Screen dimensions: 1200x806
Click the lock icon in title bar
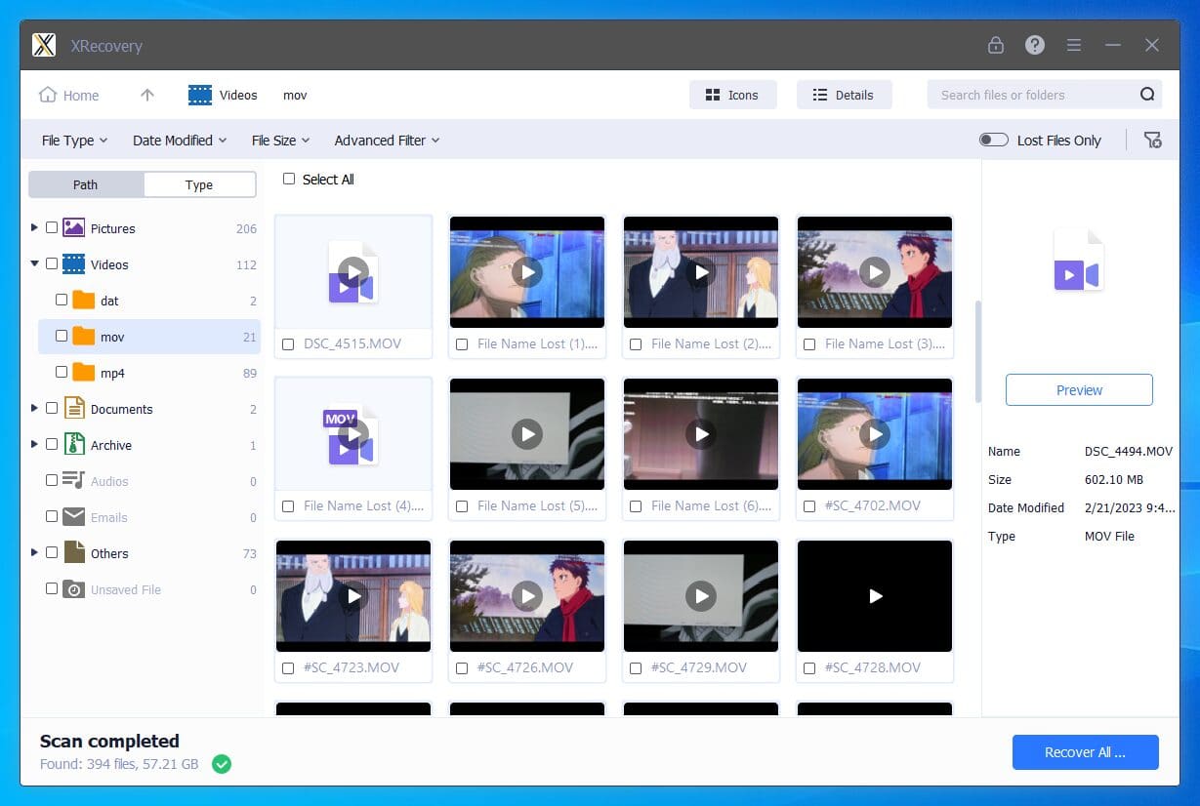(995, 45)
